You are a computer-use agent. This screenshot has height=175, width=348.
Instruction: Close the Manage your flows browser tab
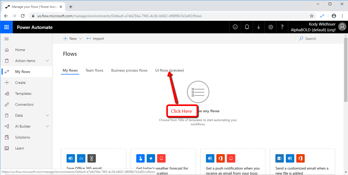(61, 7)
